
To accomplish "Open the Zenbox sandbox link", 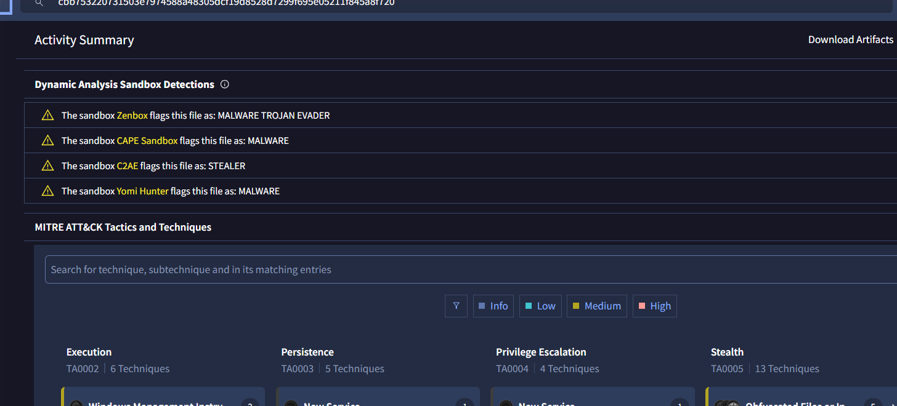I will pos(132,115).
